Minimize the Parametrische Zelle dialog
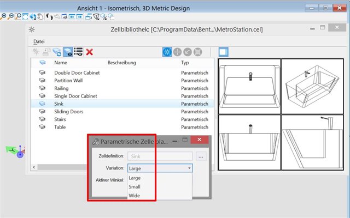This screenshot has width=350, height=218. click(x=175, y=141)
